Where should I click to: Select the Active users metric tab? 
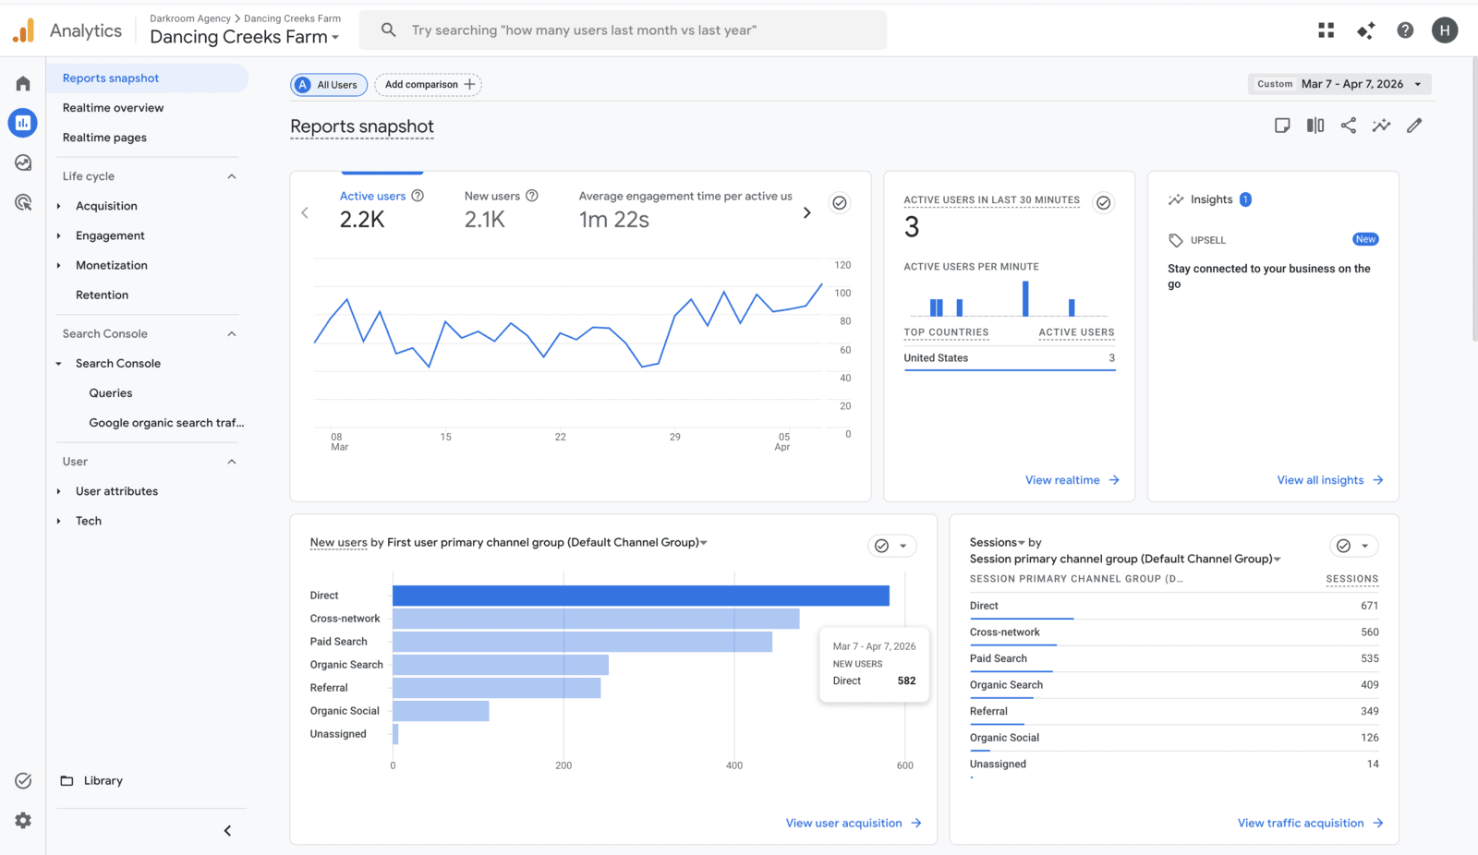click(382, 209)
